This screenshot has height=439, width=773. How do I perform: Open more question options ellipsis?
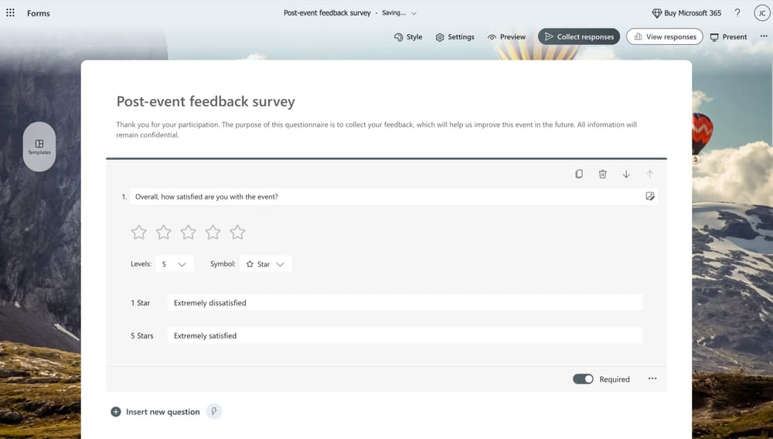[x=652, y=379]
